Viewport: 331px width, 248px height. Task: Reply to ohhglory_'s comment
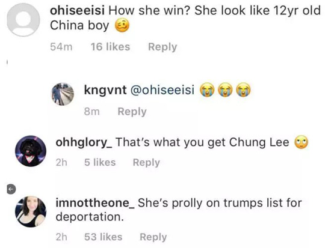(146, 163)
